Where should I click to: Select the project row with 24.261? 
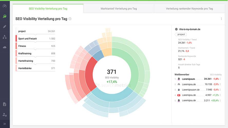pos(35,31)
